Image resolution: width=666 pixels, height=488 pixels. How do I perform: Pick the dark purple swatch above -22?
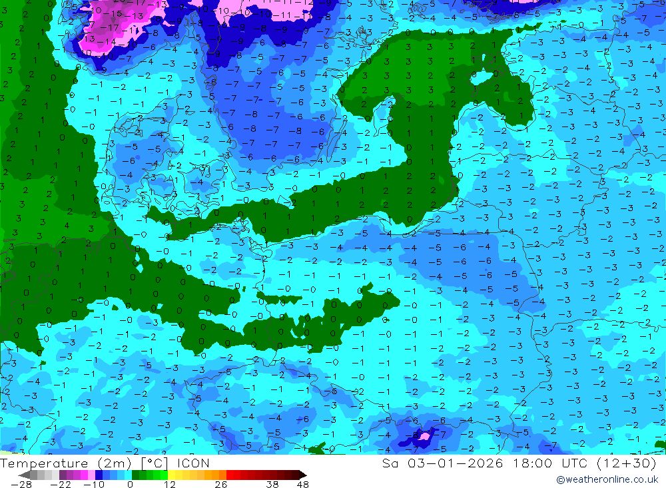pos(63,475)
